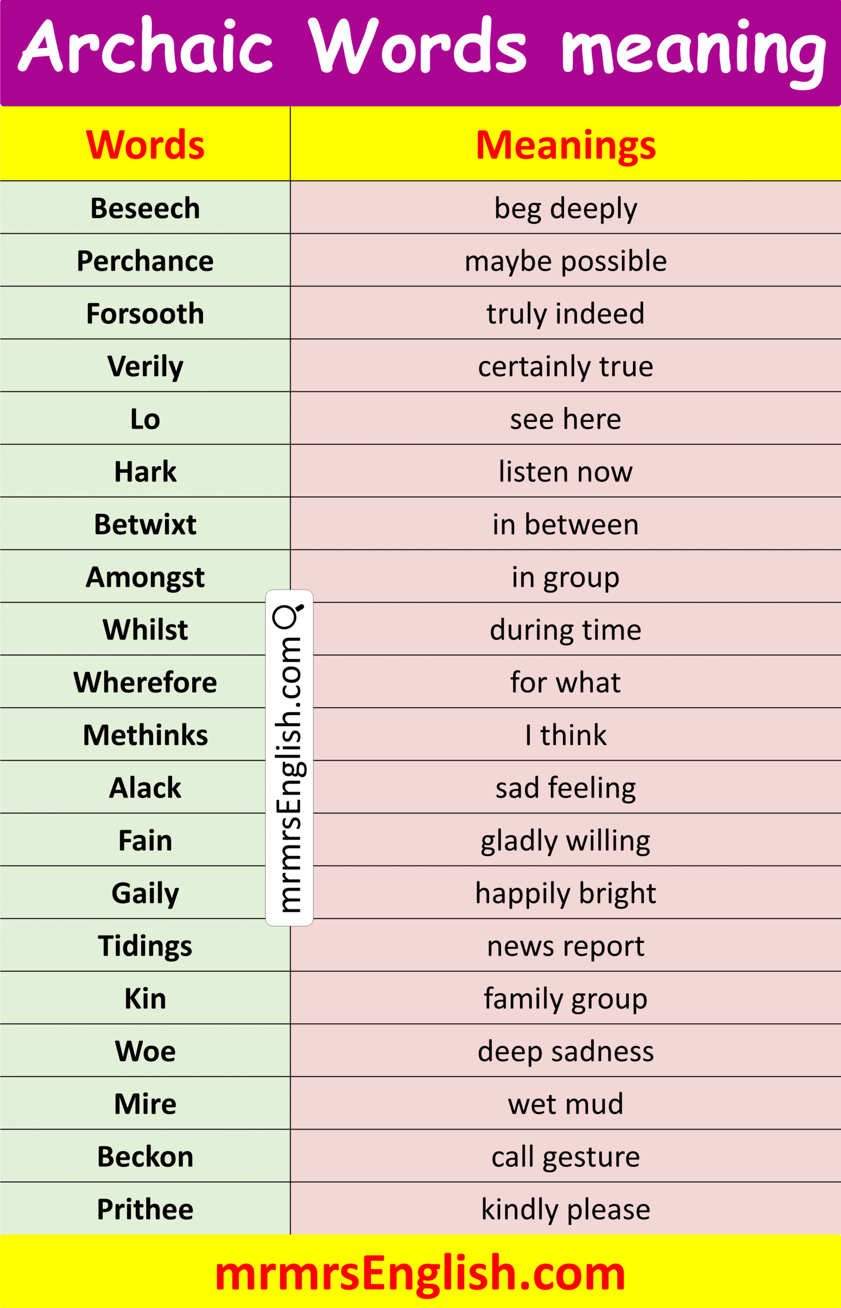Choose the word "Hark"
Screen dimensions: 841x1308
[145, 471]
